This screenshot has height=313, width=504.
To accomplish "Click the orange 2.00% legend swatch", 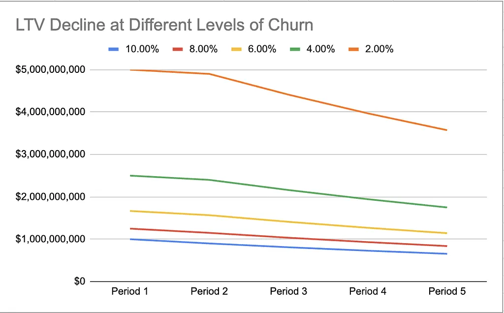I will [353, 49].
